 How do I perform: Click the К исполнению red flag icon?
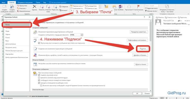click(x=138, y=6)
